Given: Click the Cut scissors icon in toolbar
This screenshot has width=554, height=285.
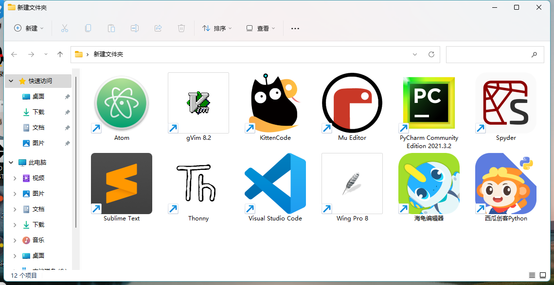Looking at the screenshot, I should [65, 28].
